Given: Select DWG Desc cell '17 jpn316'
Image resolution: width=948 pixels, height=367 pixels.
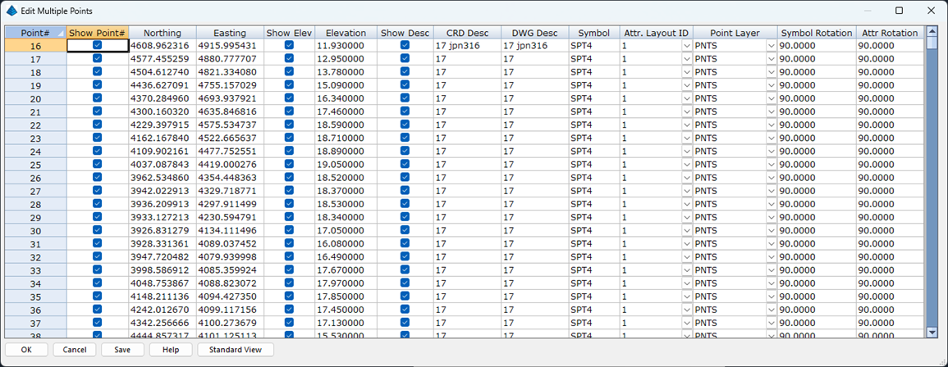Looking at the screenshot, I should tap(534, 45).
